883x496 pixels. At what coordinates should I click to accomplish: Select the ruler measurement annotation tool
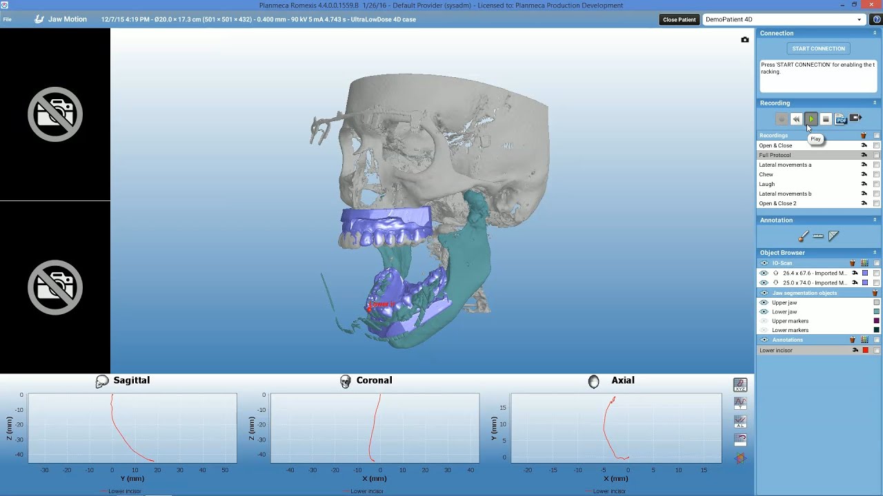click(x=818, y=236)
